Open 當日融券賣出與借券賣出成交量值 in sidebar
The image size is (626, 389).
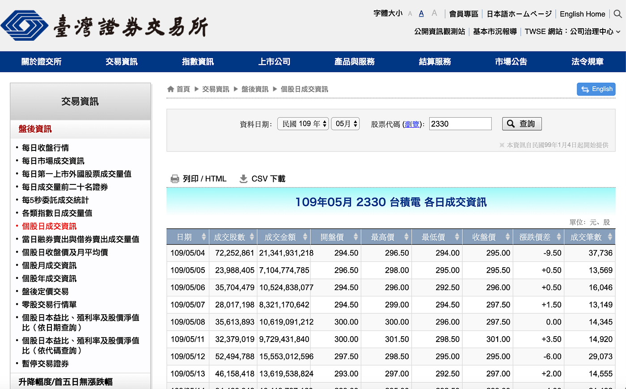pos(80,239)
